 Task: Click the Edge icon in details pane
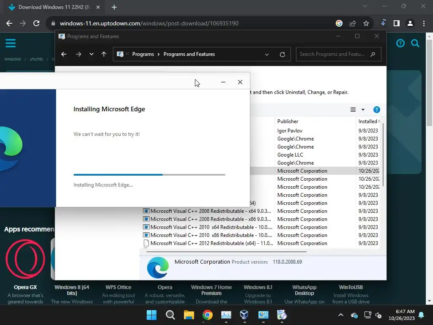(x=158, y=267)
